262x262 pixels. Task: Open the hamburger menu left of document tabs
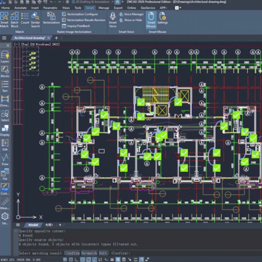[x=4, y=38]
